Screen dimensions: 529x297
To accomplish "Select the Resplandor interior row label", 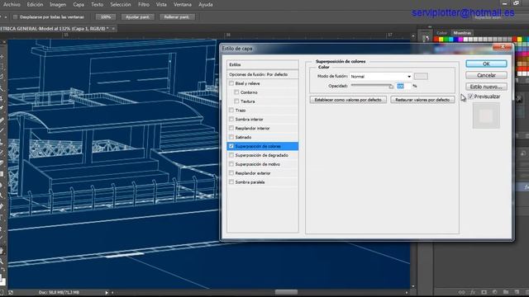I will [252, 129].
